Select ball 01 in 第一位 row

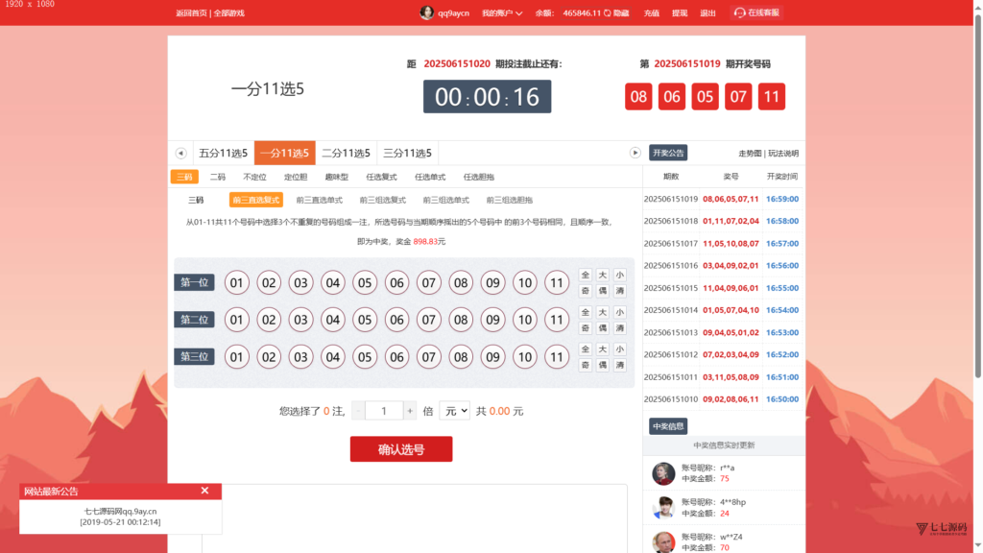(x=236, y=283)
